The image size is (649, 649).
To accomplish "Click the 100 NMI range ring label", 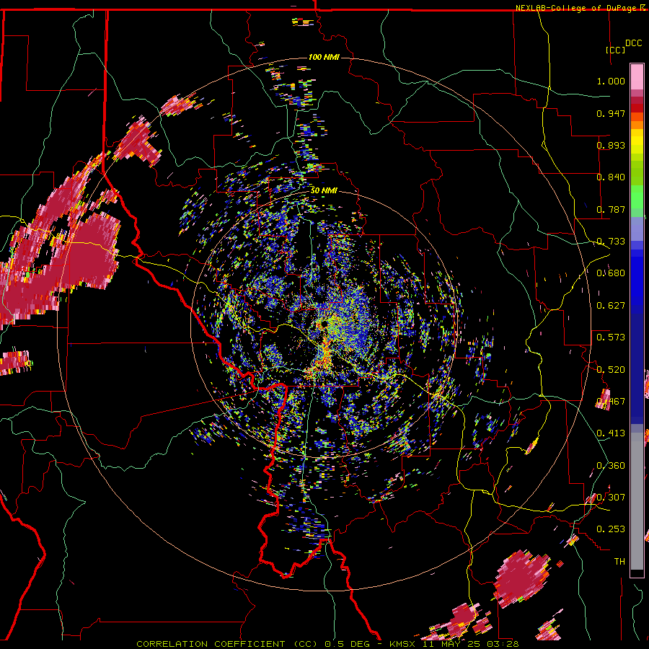I will pos(324,57).
